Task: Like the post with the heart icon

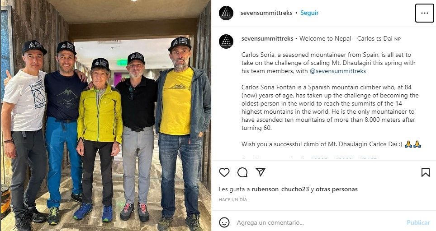Action: (224, 172)
